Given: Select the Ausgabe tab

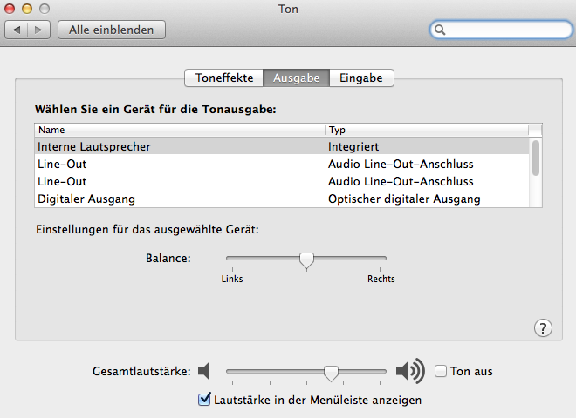Looking at the screenshot, I should coord(297,78).
